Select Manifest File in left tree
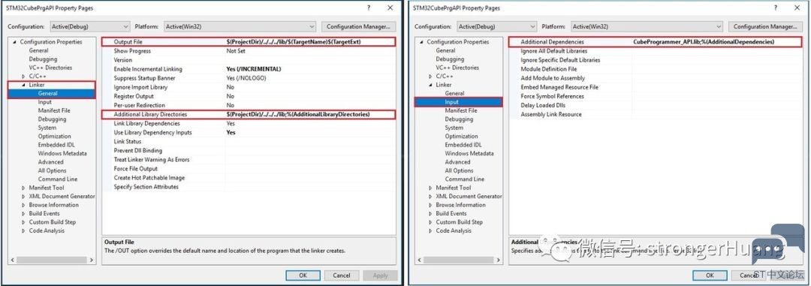Viewport: 811px width, 286px height. coord(54,110)
